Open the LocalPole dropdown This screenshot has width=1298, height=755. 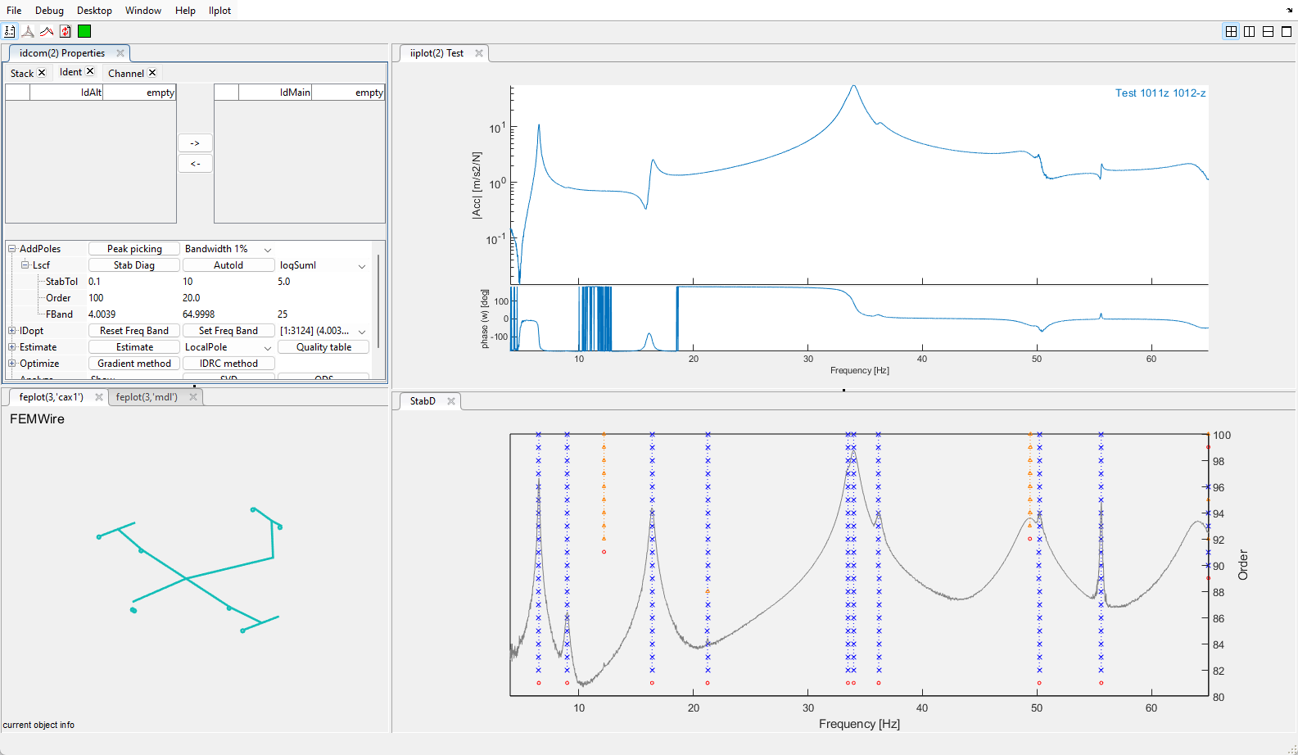pos(267,347)
